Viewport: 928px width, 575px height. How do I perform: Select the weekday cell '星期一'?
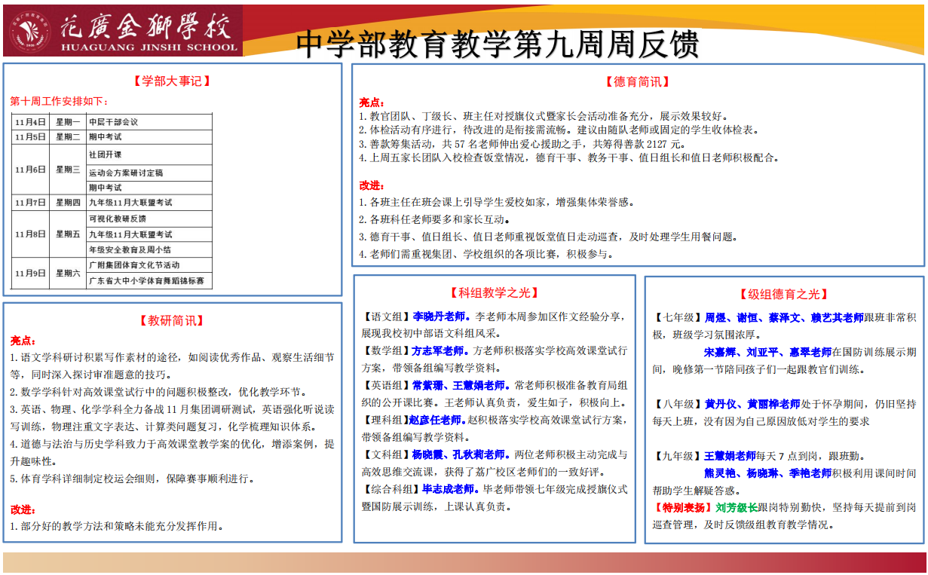coord(67,121)
